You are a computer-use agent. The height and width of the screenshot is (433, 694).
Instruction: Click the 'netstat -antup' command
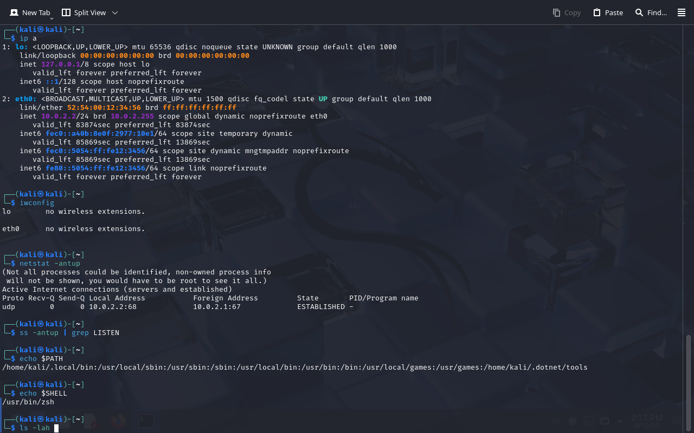click(50, 264)
